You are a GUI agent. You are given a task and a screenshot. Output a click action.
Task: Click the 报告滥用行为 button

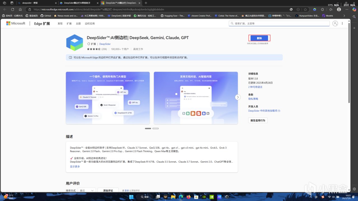coord(258,120)
